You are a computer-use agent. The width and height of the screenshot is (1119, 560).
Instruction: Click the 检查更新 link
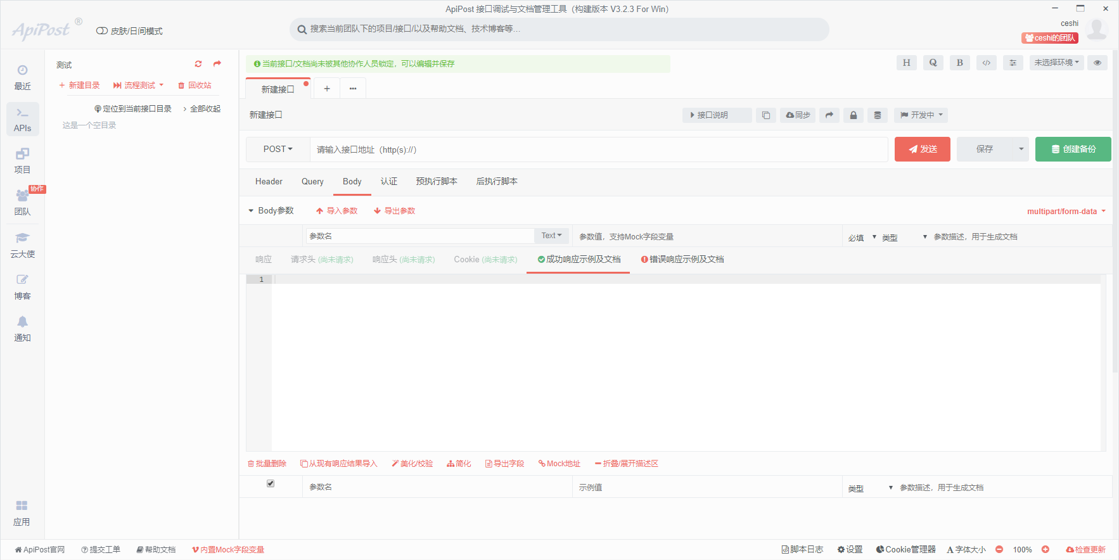[1086, 550]
